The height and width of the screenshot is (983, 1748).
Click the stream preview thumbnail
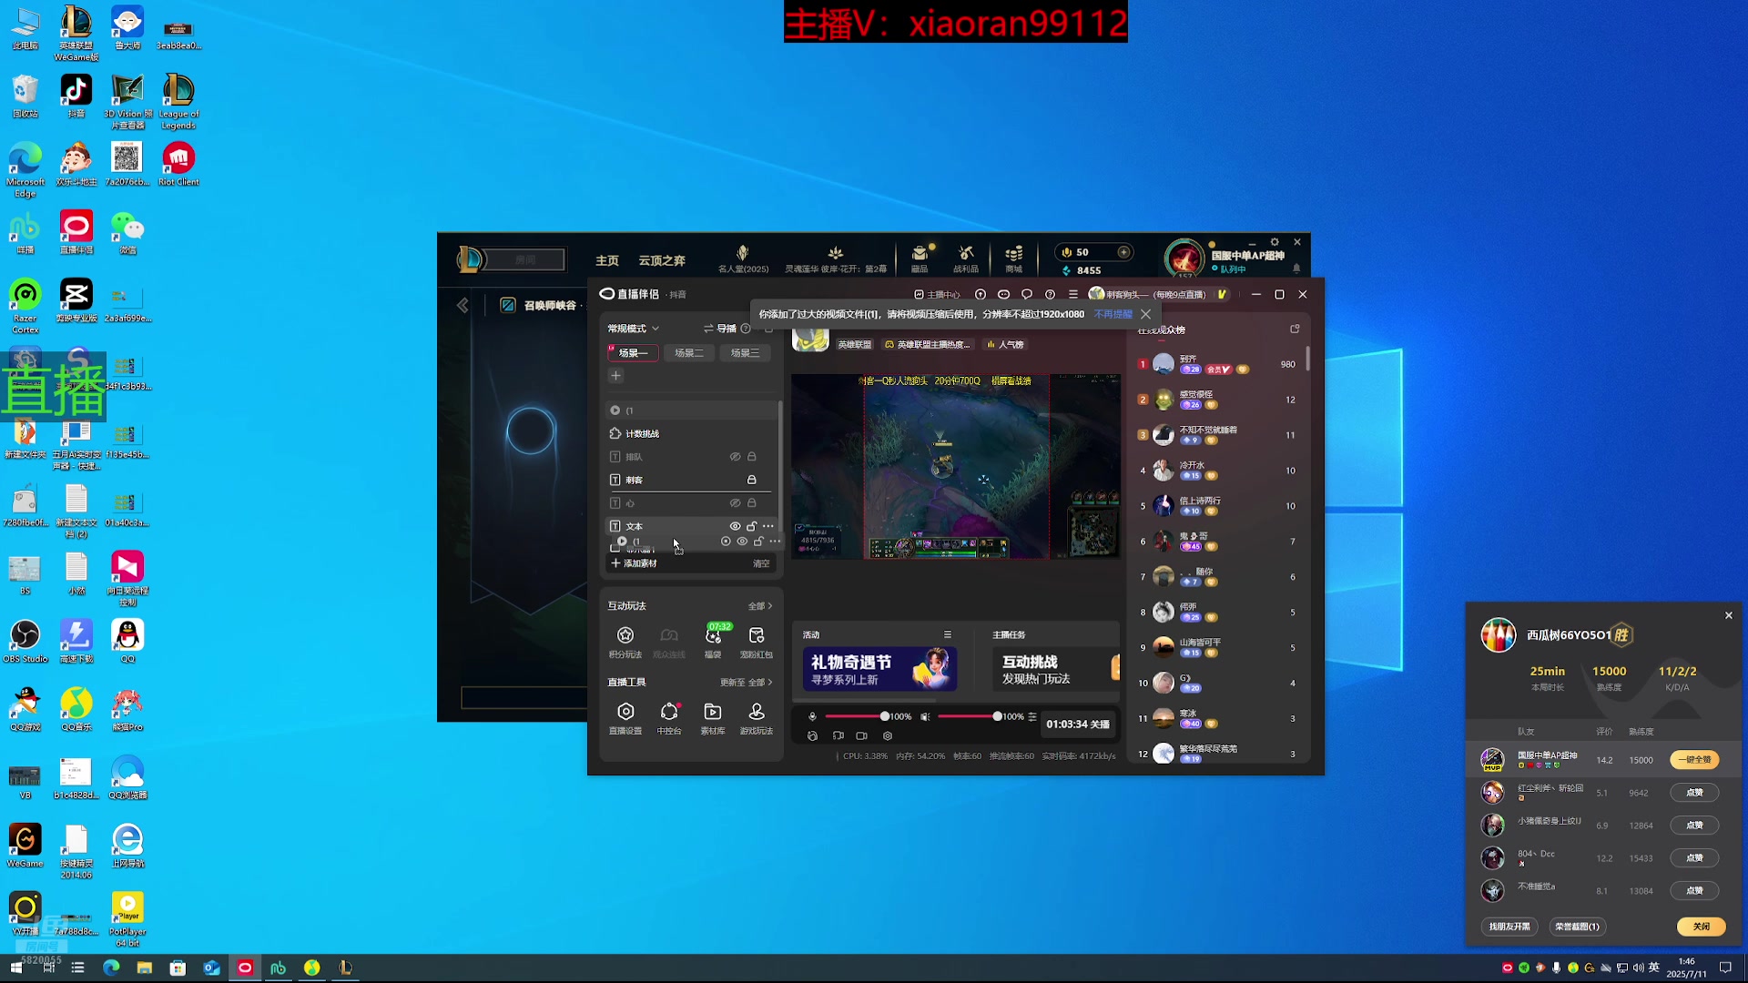coord(955,466)
